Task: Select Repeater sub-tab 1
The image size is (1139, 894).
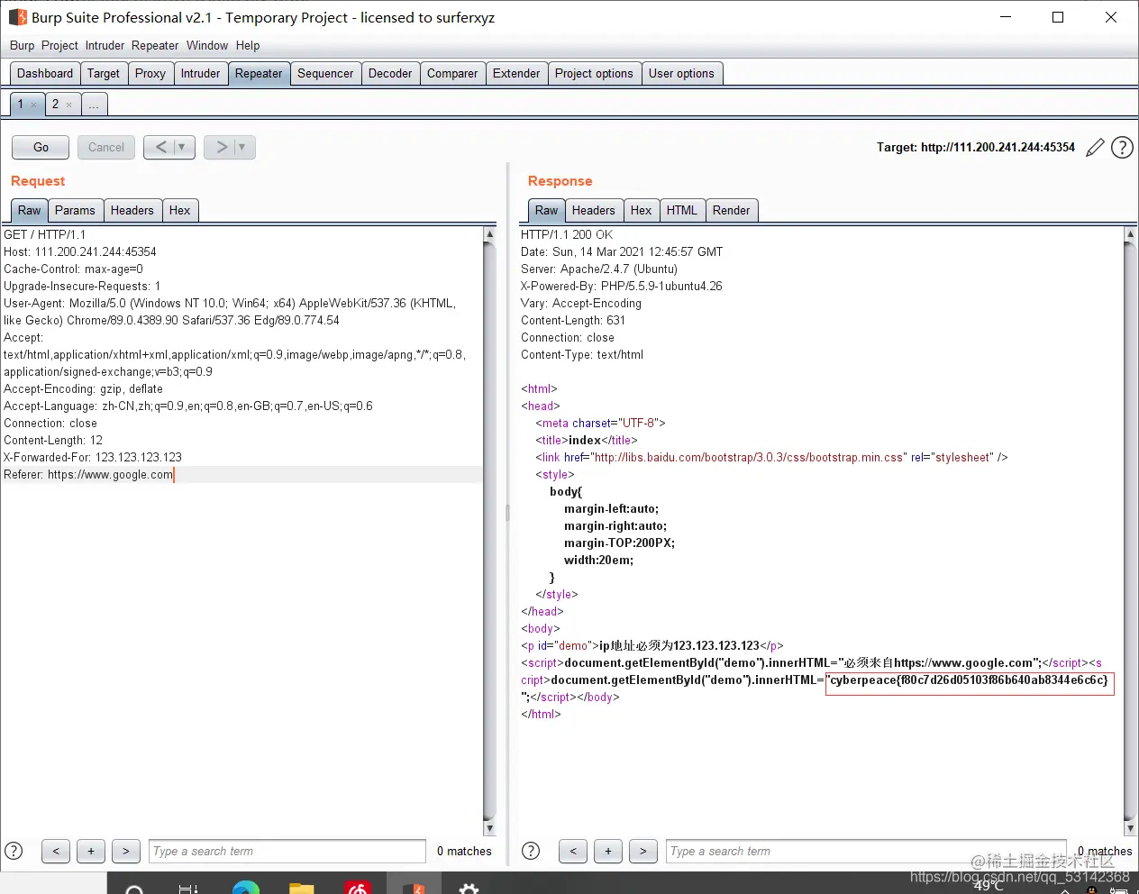Action: [21, 105]
